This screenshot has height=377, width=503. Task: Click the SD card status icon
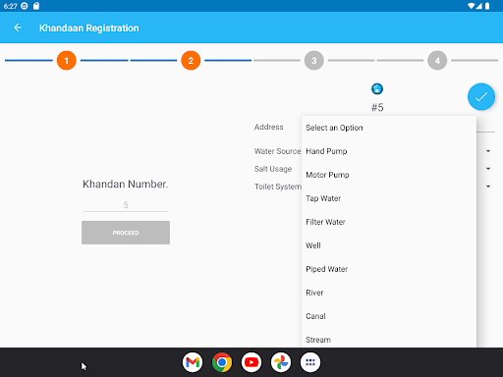36,6
